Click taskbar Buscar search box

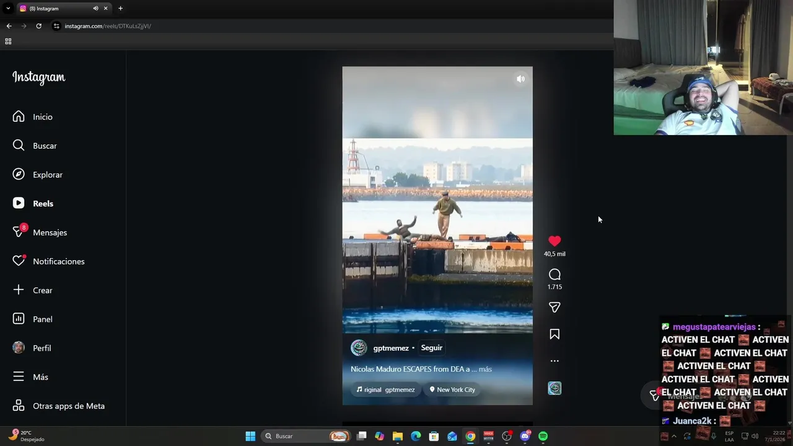pos(305,436)
